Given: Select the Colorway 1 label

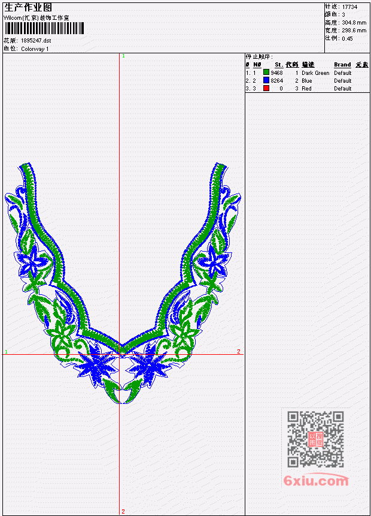Looking at the screenshot, I should pyautogui.click(x=35, y=49).
